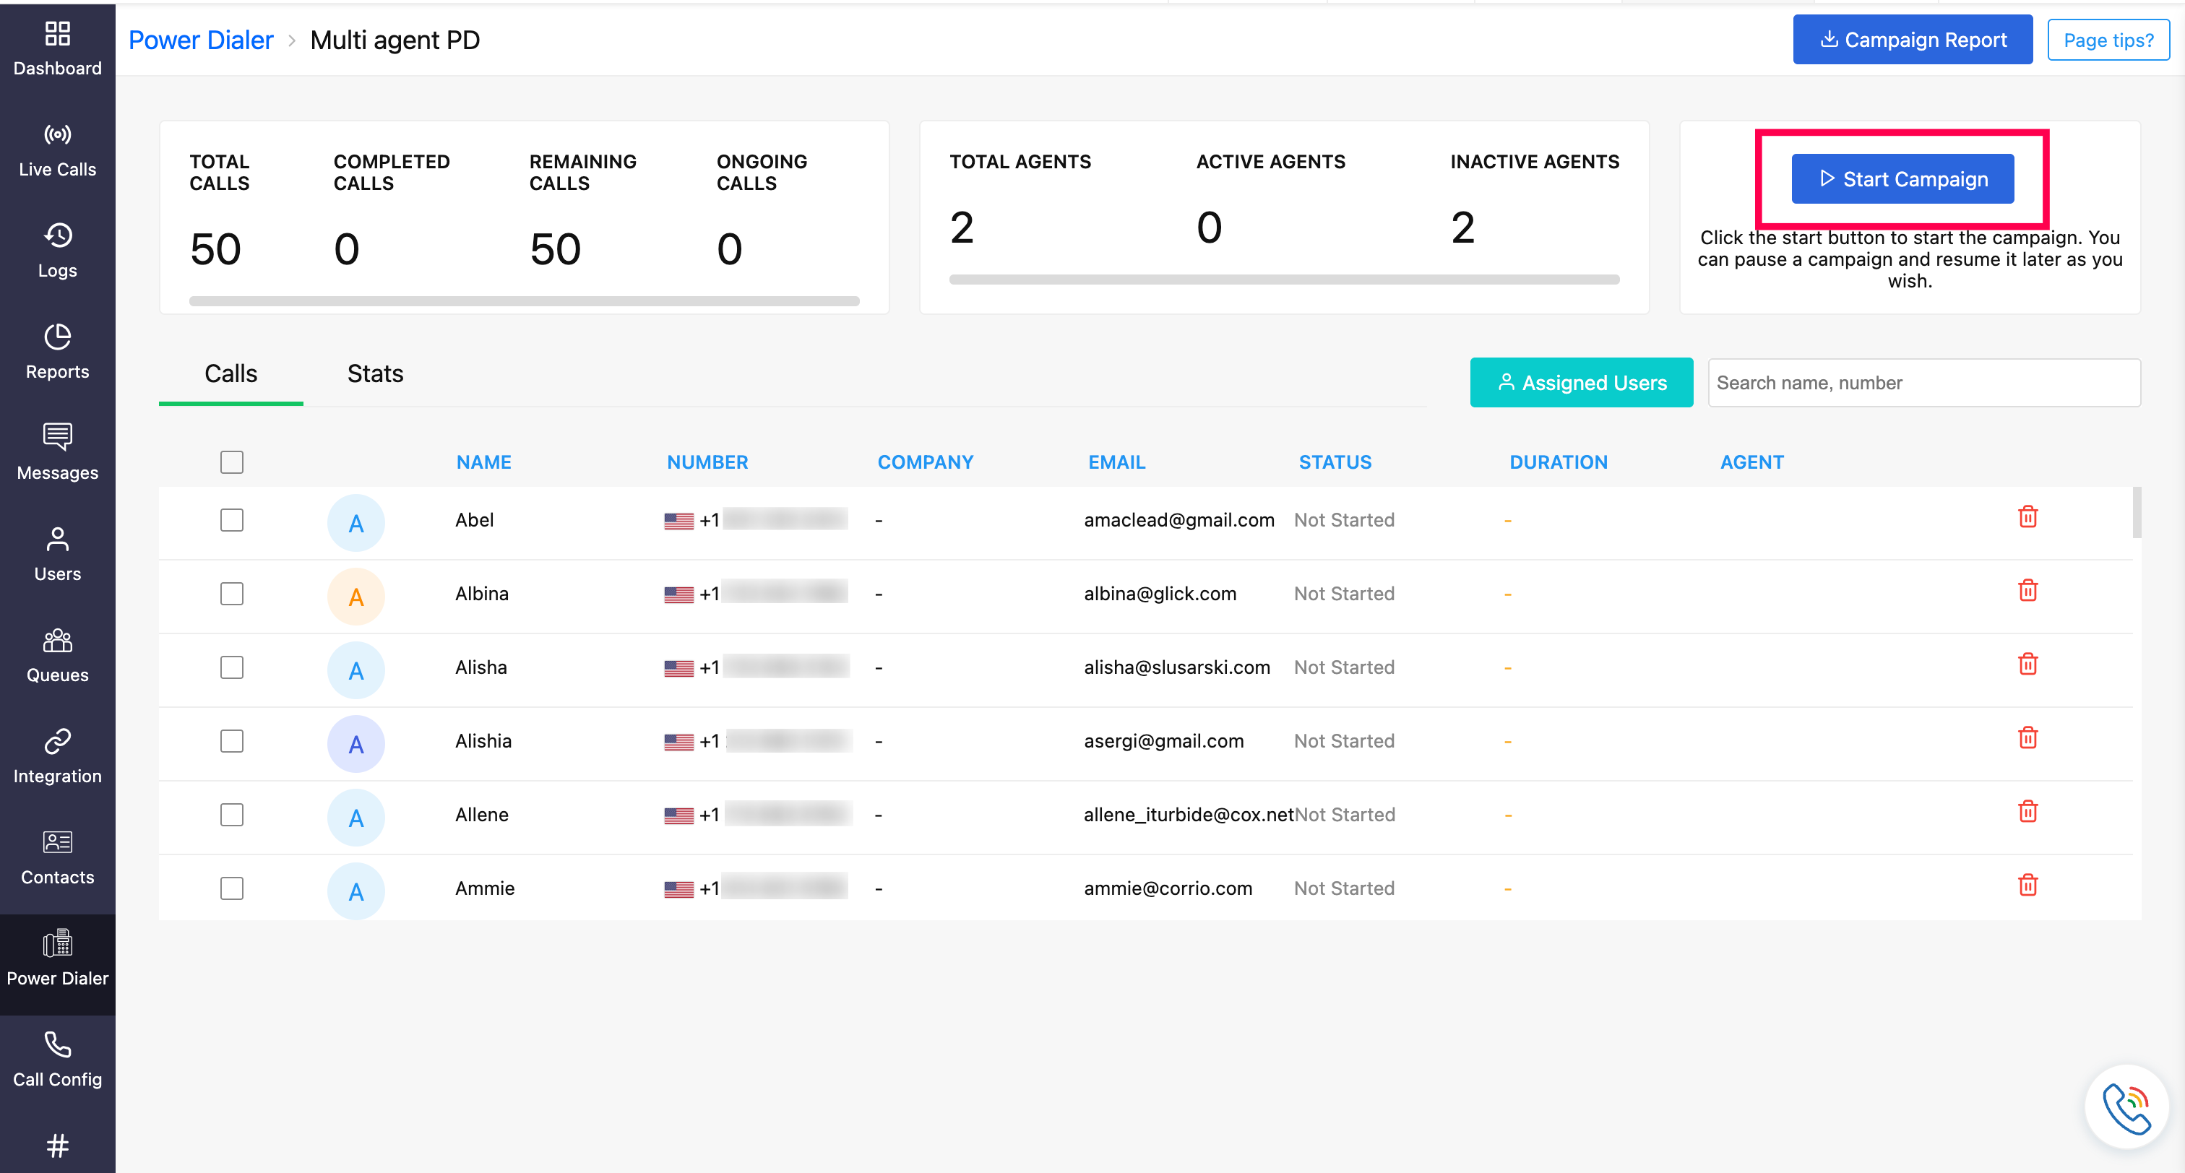This screenshot has height=1173, width=2185.
Task: Open the Live Calls sidebar icon
Action: (x=57, y=134)
